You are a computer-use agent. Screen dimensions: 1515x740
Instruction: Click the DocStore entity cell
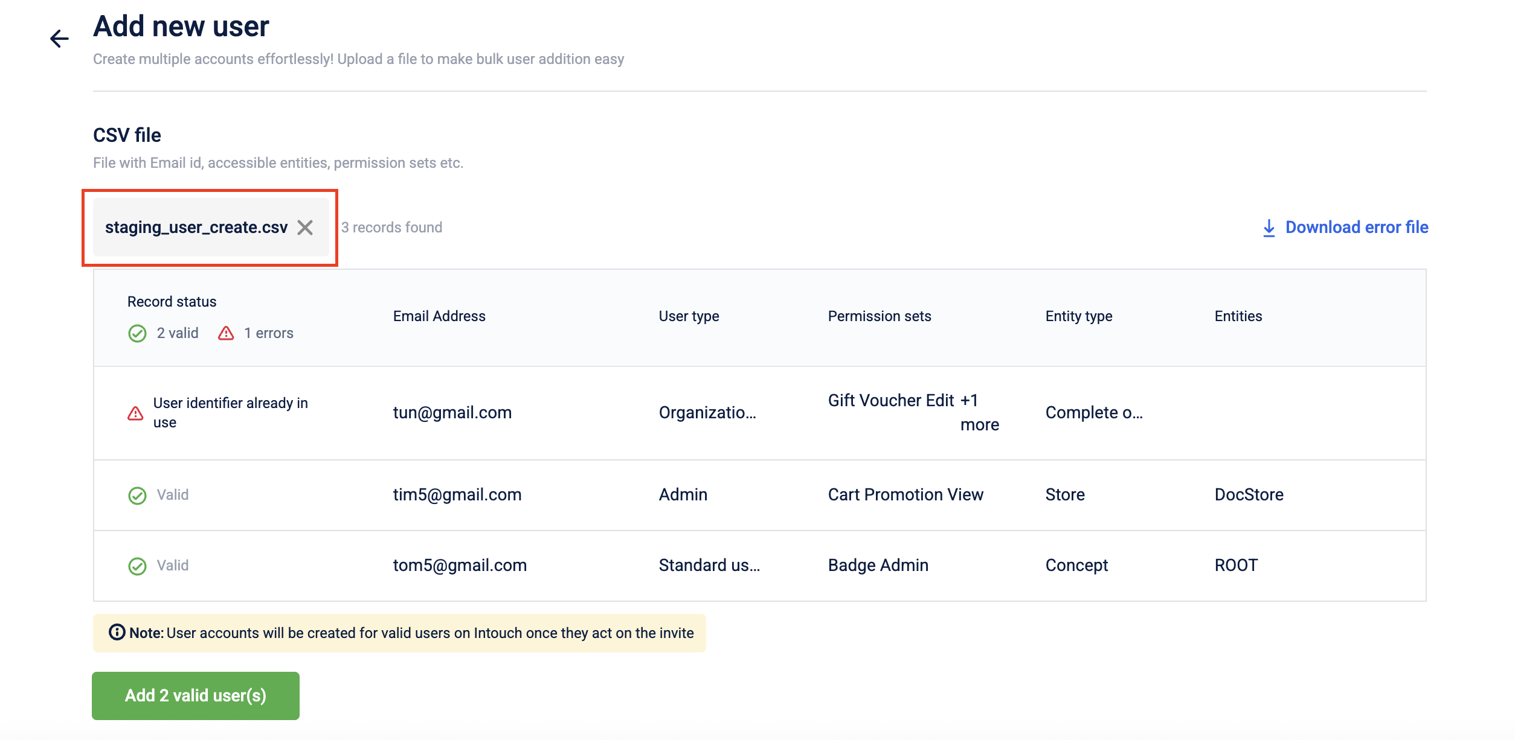1249,495
